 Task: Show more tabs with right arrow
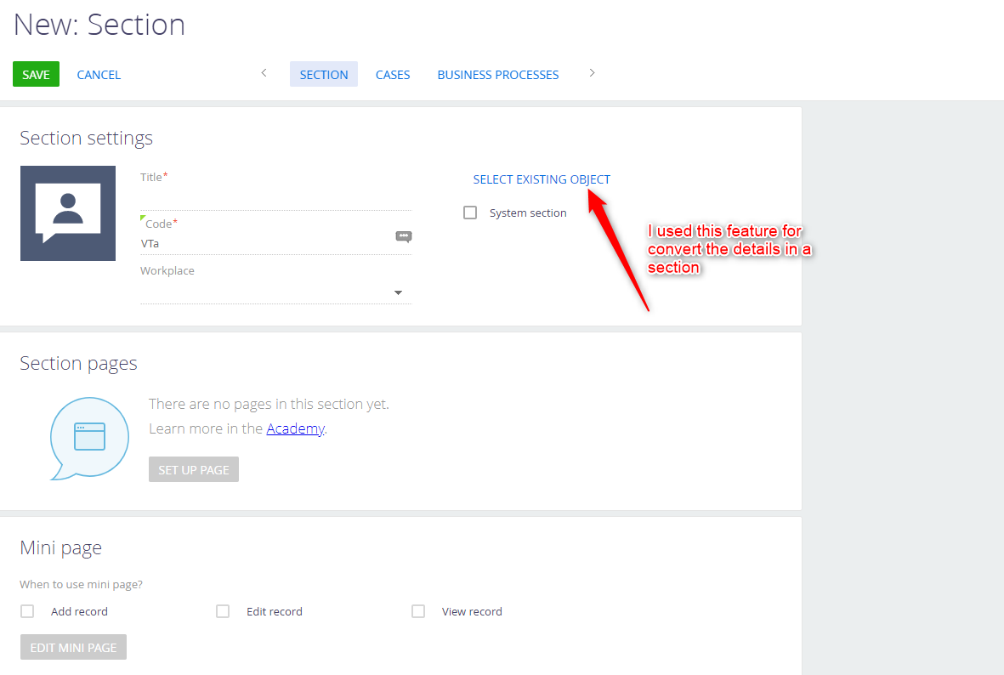[592, 73]
